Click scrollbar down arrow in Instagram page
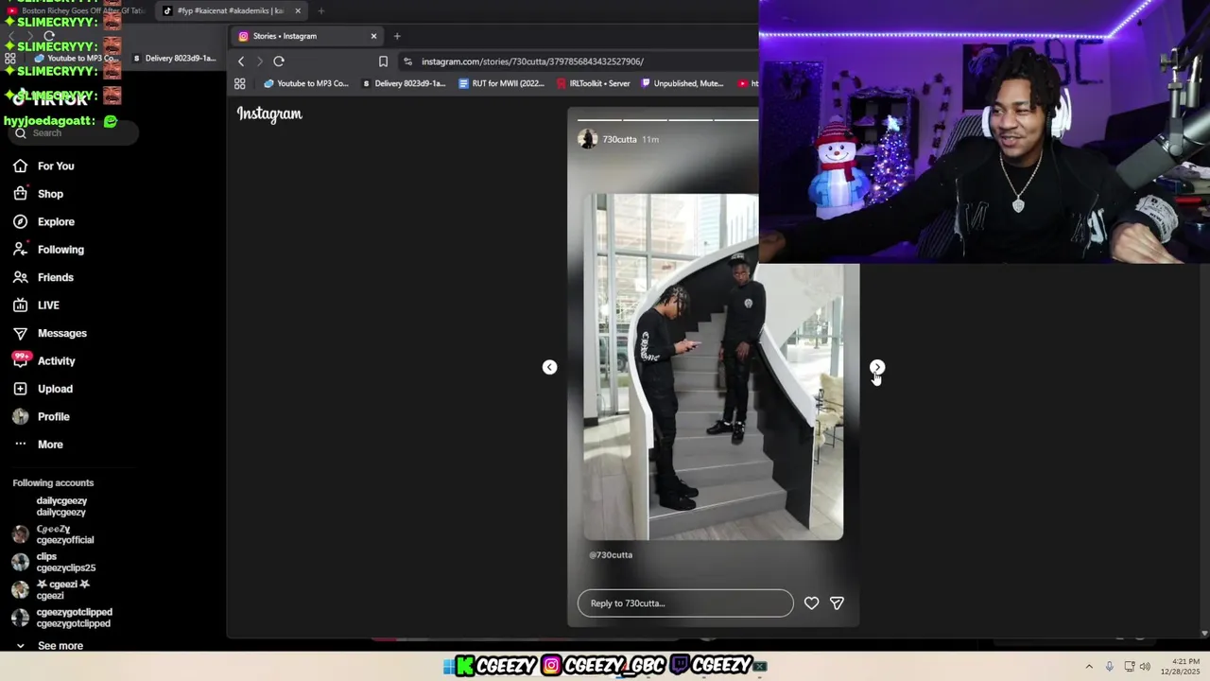The height and width of the screenshot is (681, 1210). [1203, 633]
